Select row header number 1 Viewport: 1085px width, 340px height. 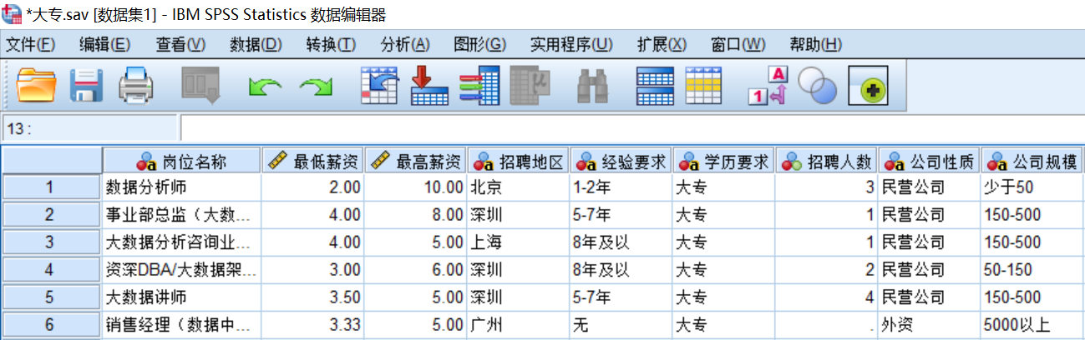(x=52, y=187)
